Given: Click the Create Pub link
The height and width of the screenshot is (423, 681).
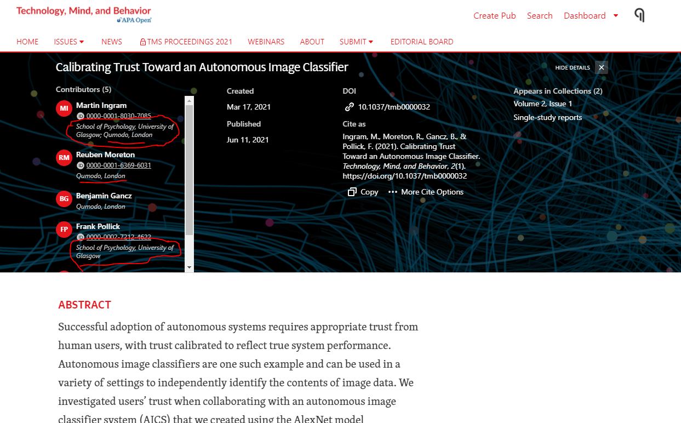Looking at the screenshot, I should [494, 15].
